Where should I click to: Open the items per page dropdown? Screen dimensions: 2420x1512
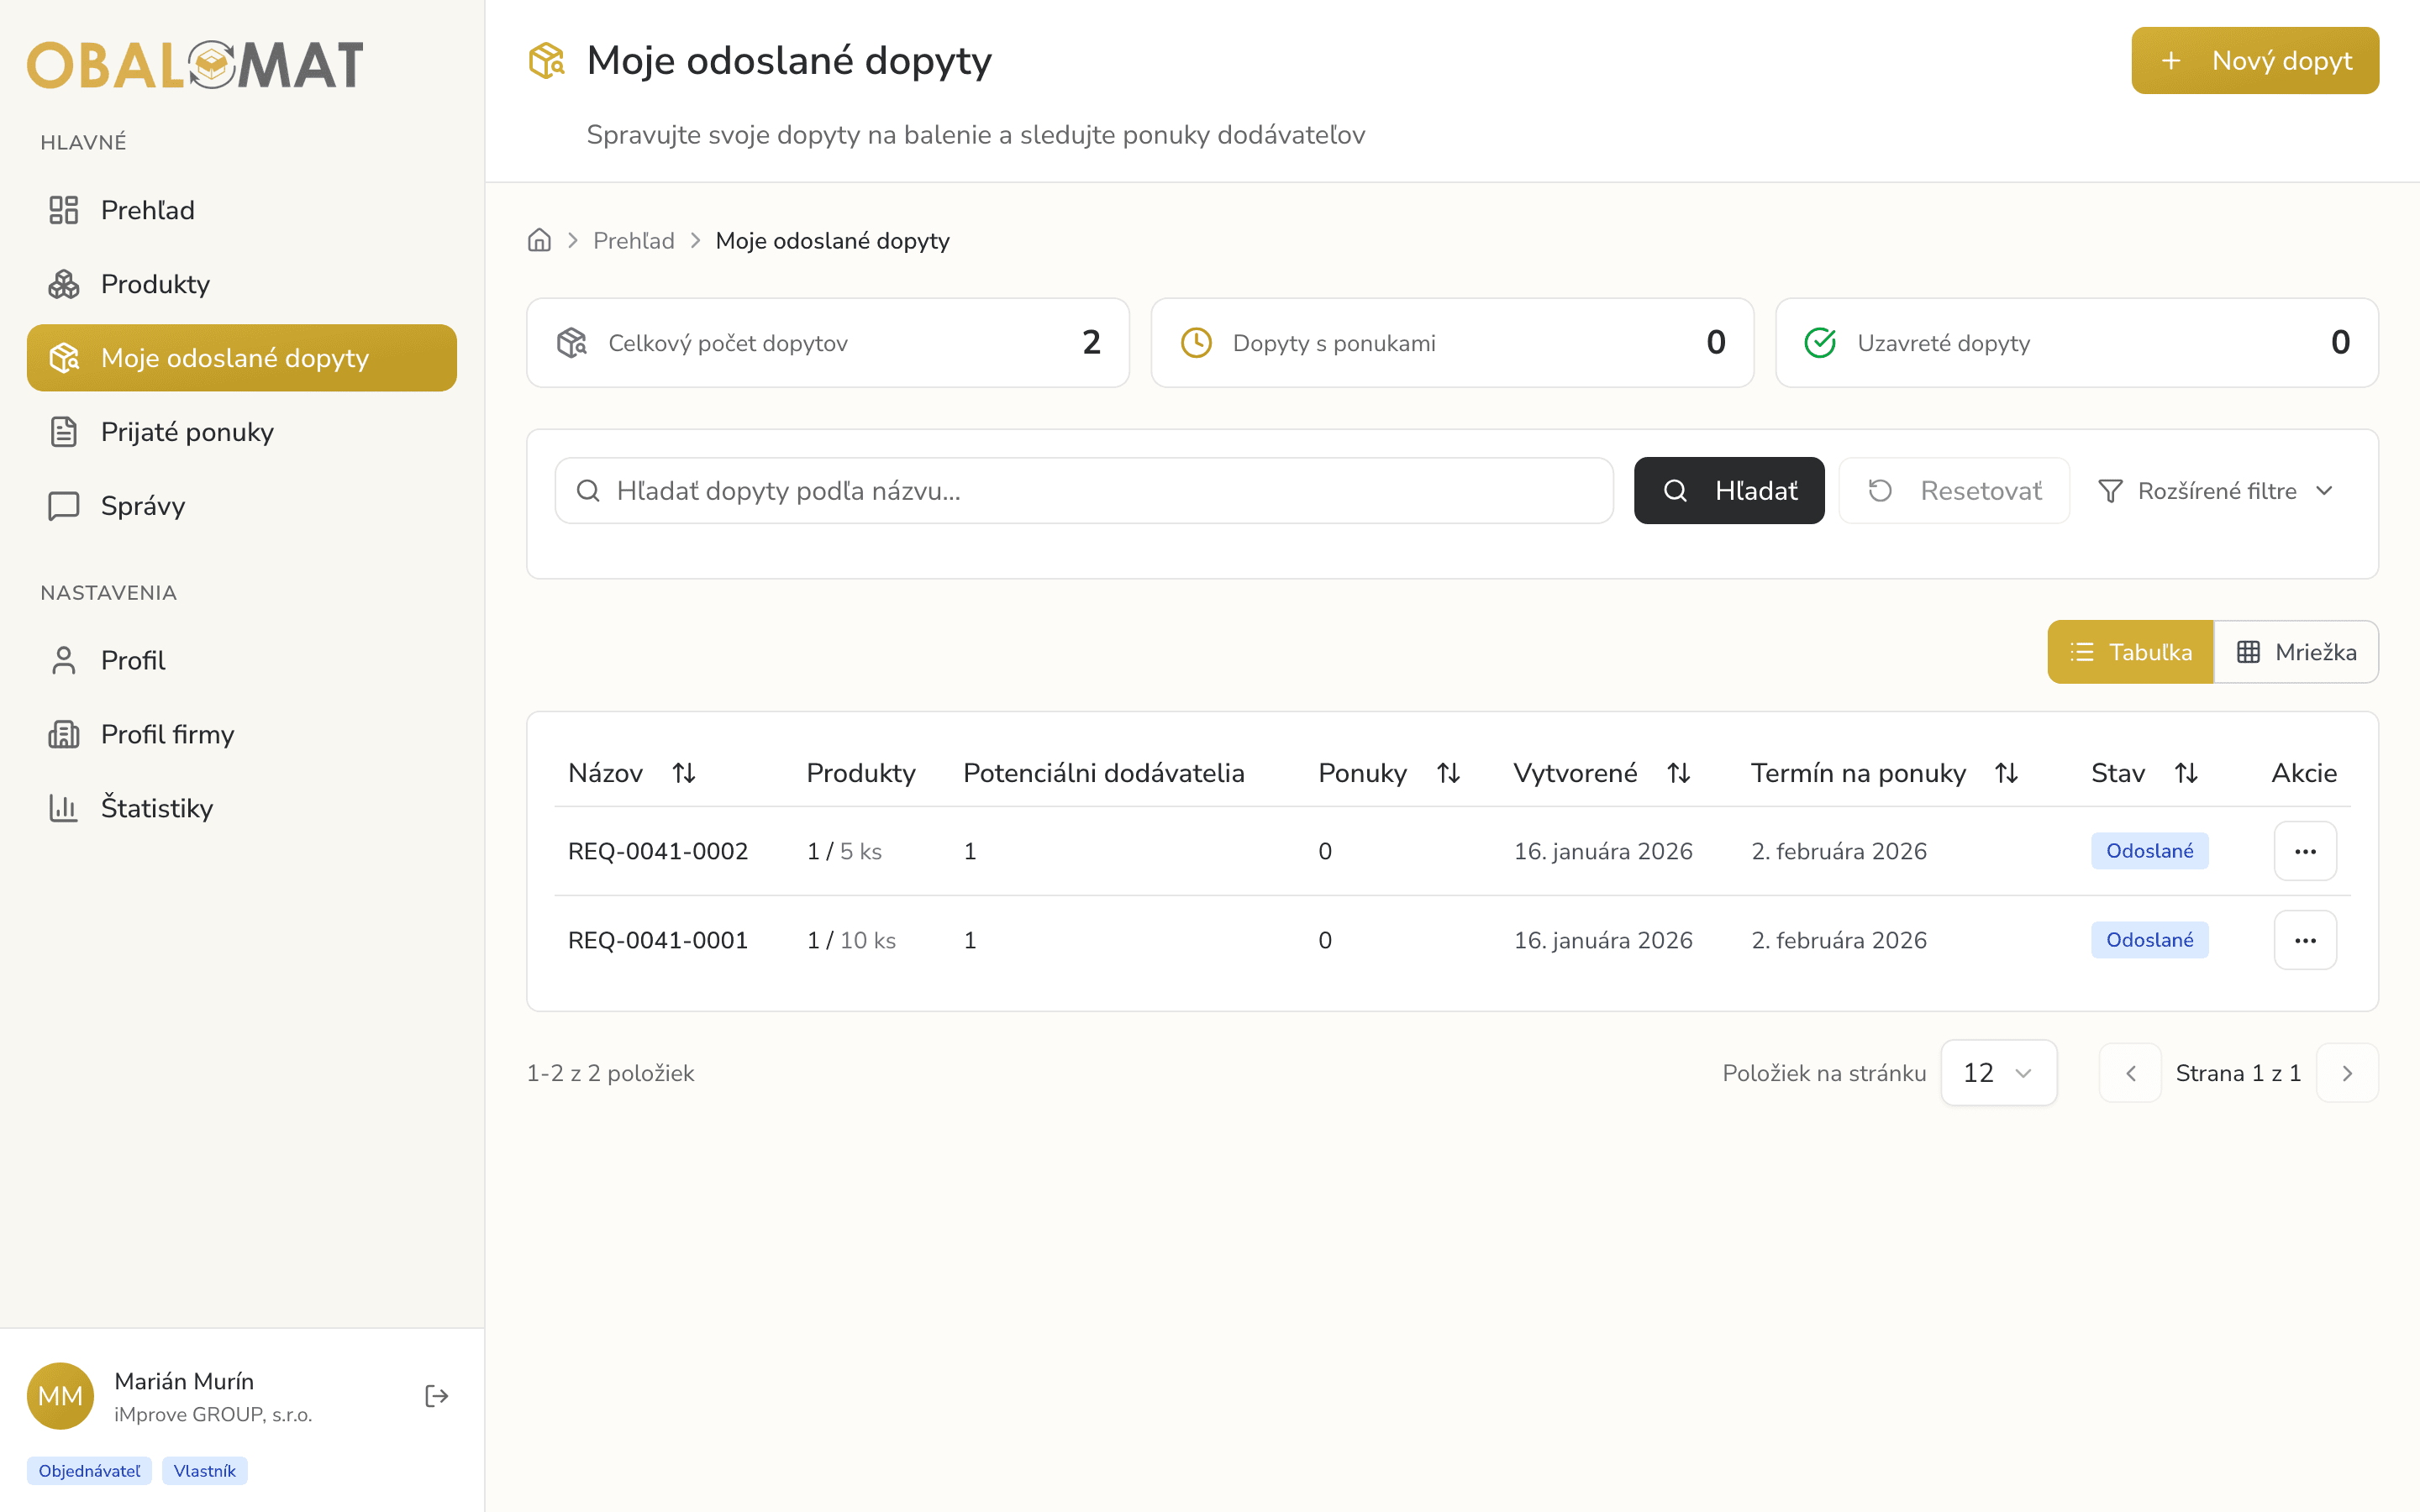pos(1997,1073)
